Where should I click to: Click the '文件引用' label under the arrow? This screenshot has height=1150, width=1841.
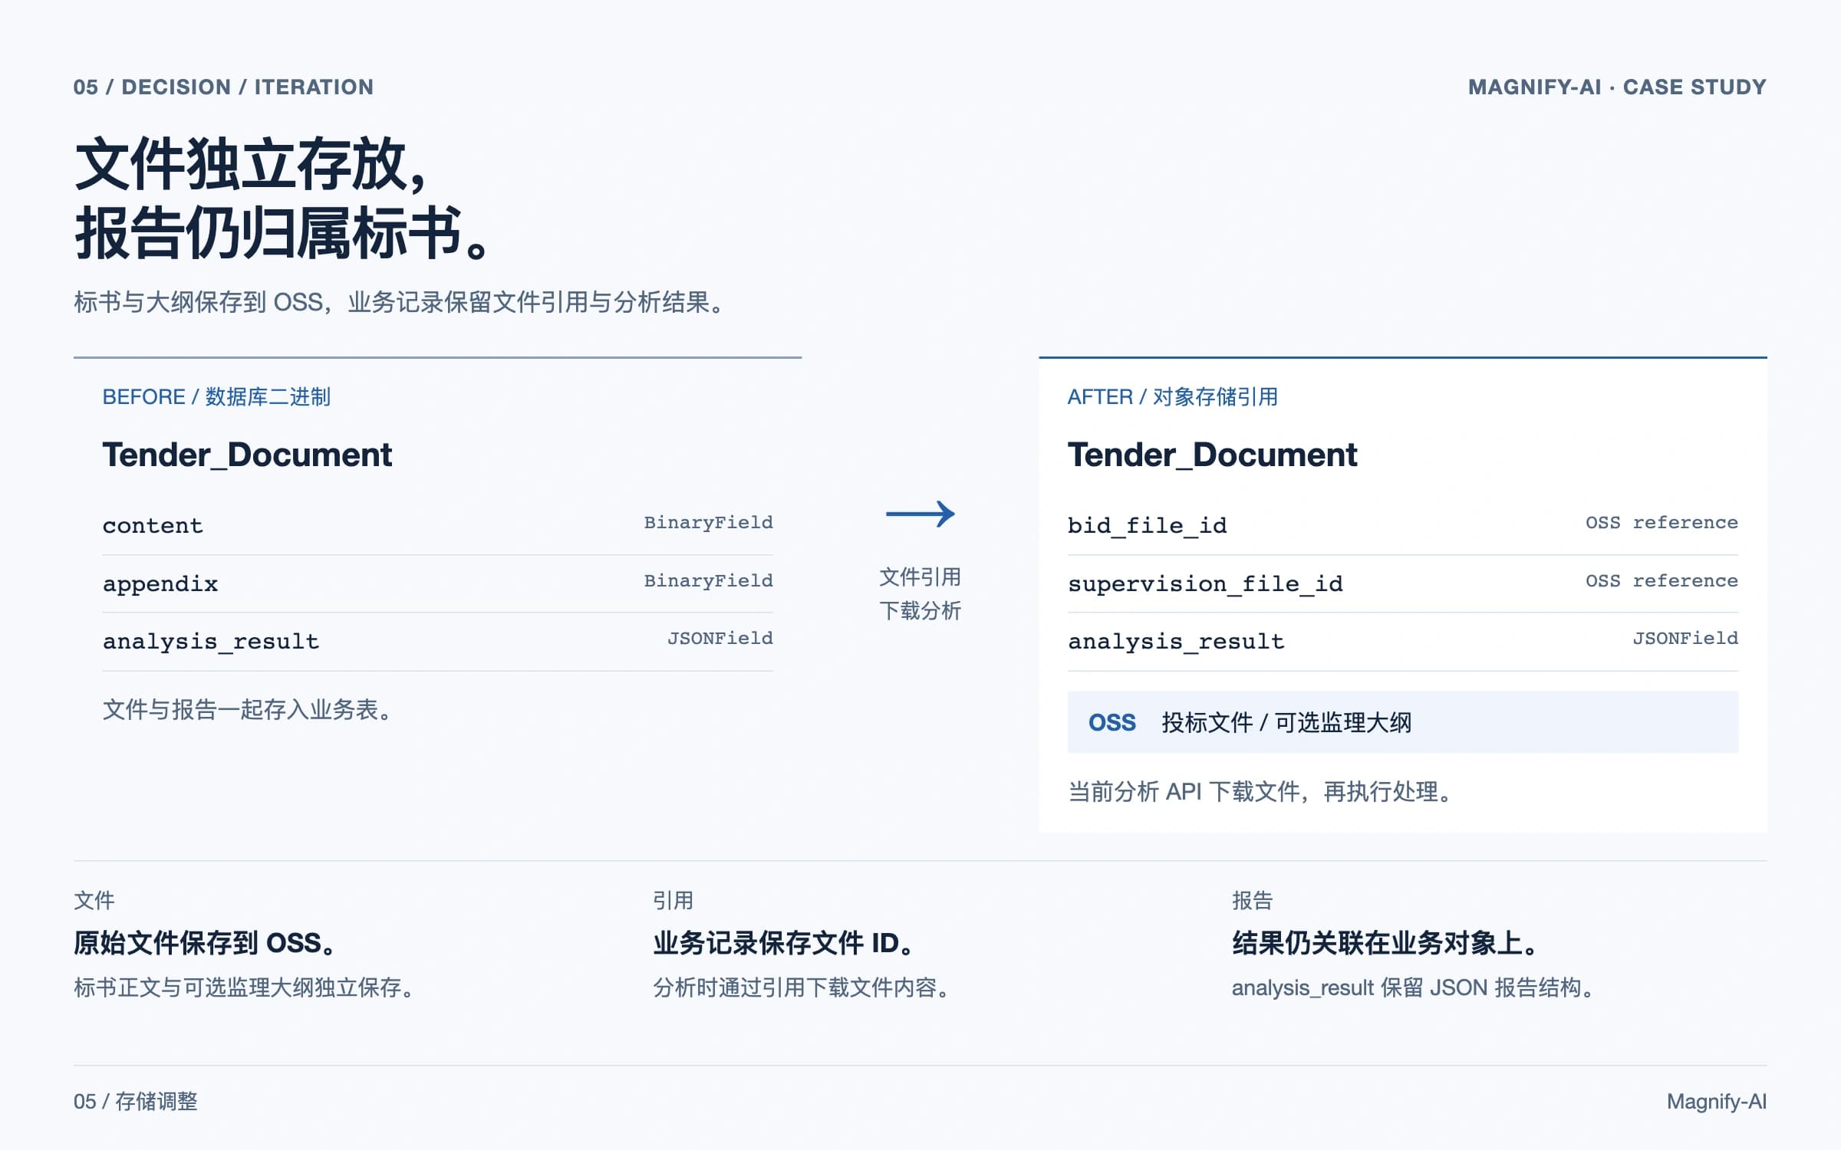click(x=920, y=577)
